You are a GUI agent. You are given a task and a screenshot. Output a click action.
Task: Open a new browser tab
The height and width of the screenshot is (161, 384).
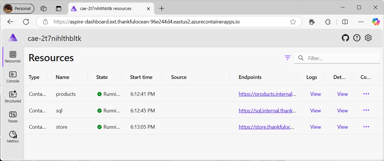click(x=162, y=9)
